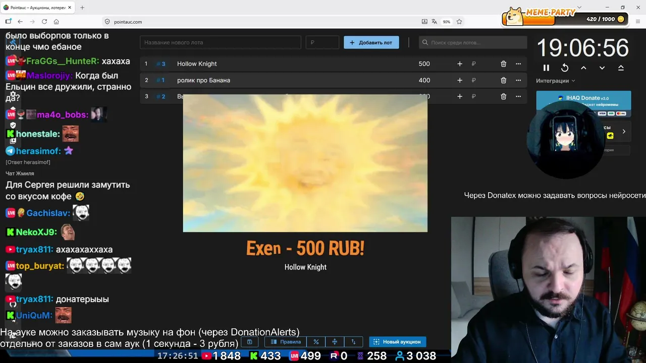Go back in the browser
This screenshot has height=363, width=646.
20,22
